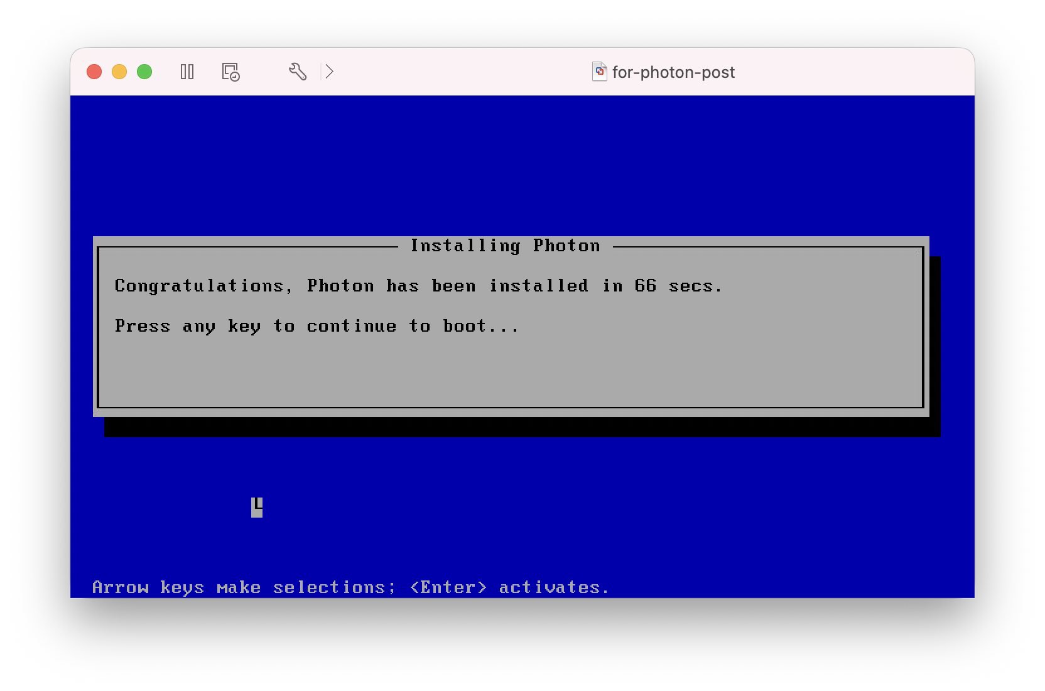Click the Congratulations message word
This screenshot has height=691, width=1045.
click(x=199, y=286)
